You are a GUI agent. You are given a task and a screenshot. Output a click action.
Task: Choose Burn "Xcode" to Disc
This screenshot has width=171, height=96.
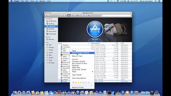click(82, 63)
